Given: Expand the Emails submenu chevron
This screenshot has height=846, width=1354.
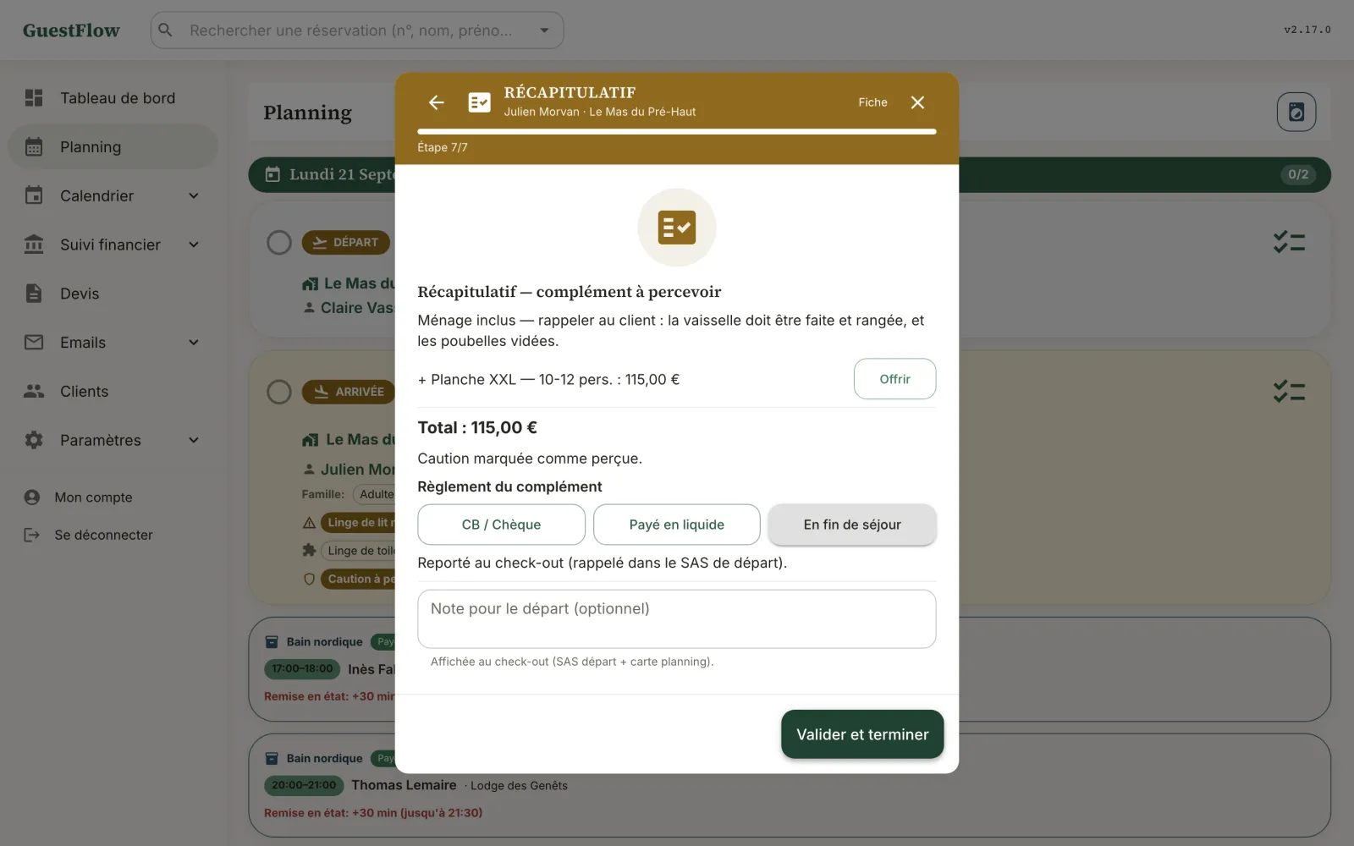Looking at the screenshot, I should pyautogui.click(x=194, y=343).
